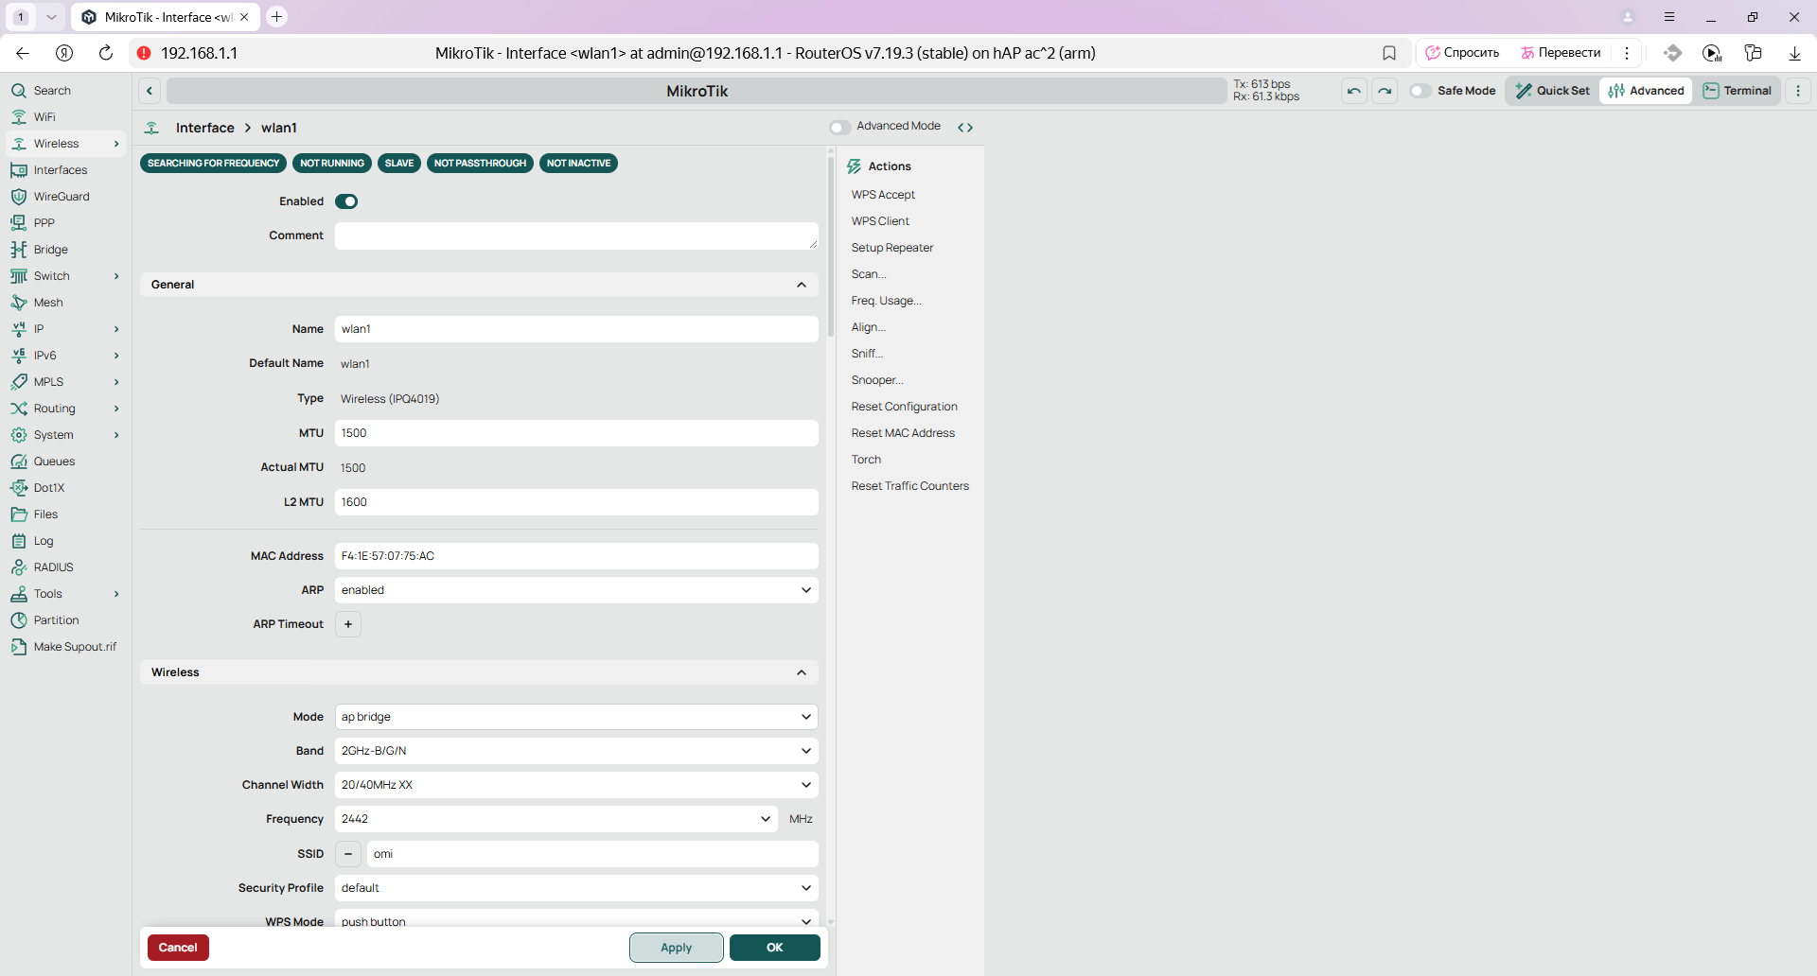Open the Security Profile dropdown

point(576,888)
